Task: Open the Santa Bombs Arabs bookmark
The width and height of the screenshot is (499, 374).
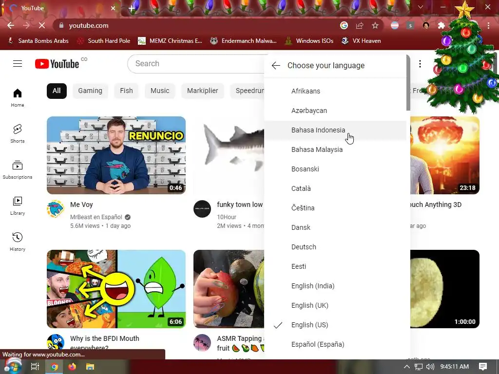Action: point(38,41)
